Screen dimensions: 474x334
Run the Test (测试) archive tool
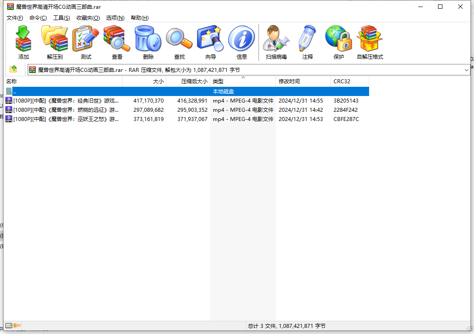[x=86, y=43]
